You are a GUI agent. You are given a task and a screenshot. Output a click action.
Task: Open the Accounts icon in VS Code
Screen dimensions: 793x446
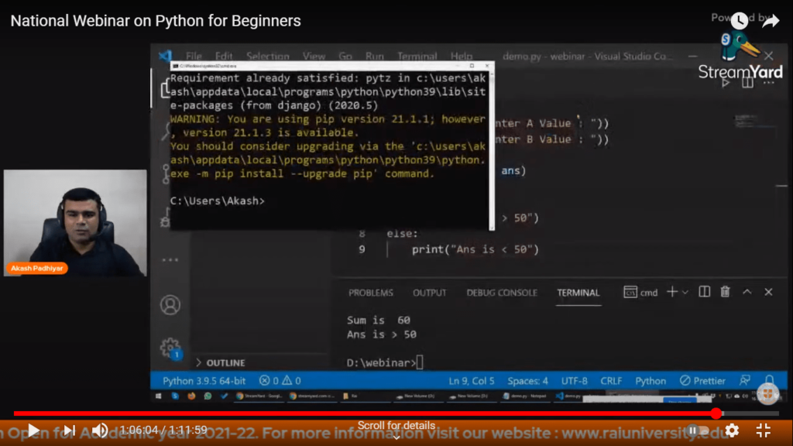tap(170, 305)
